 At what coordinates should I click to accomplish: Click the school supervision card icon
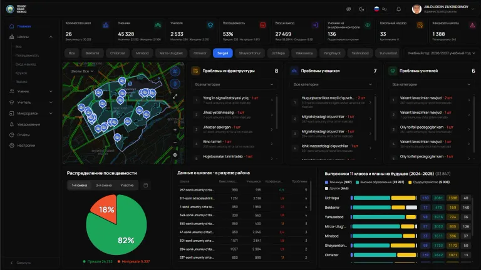tap(420, 25)
